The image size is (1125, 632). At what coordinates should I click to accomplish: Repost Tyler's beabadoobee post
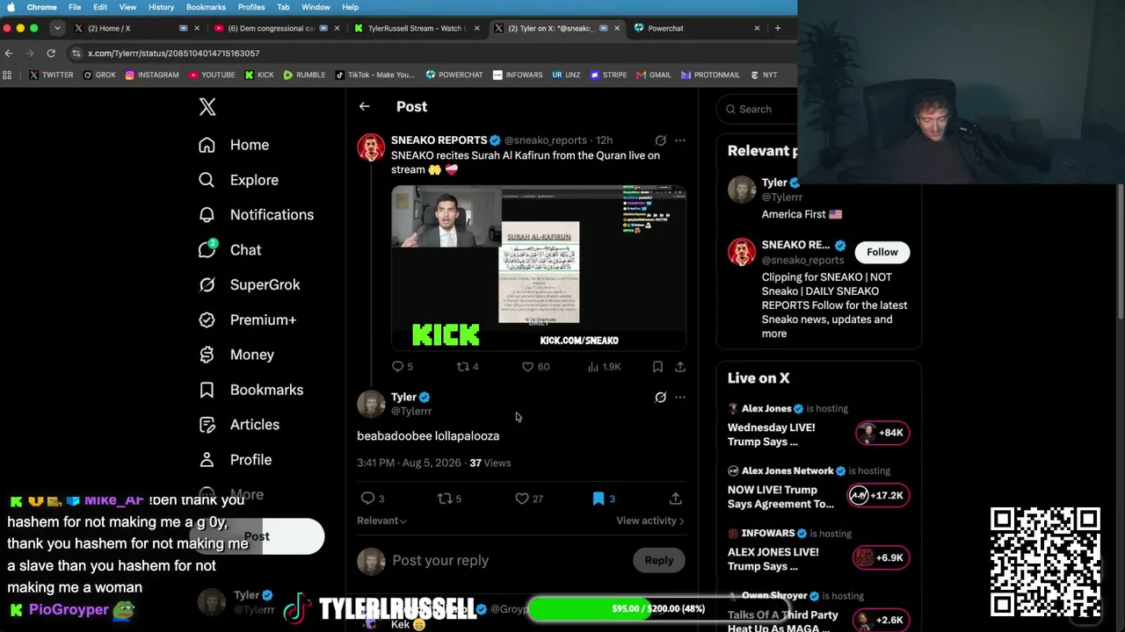coord(449,499)
